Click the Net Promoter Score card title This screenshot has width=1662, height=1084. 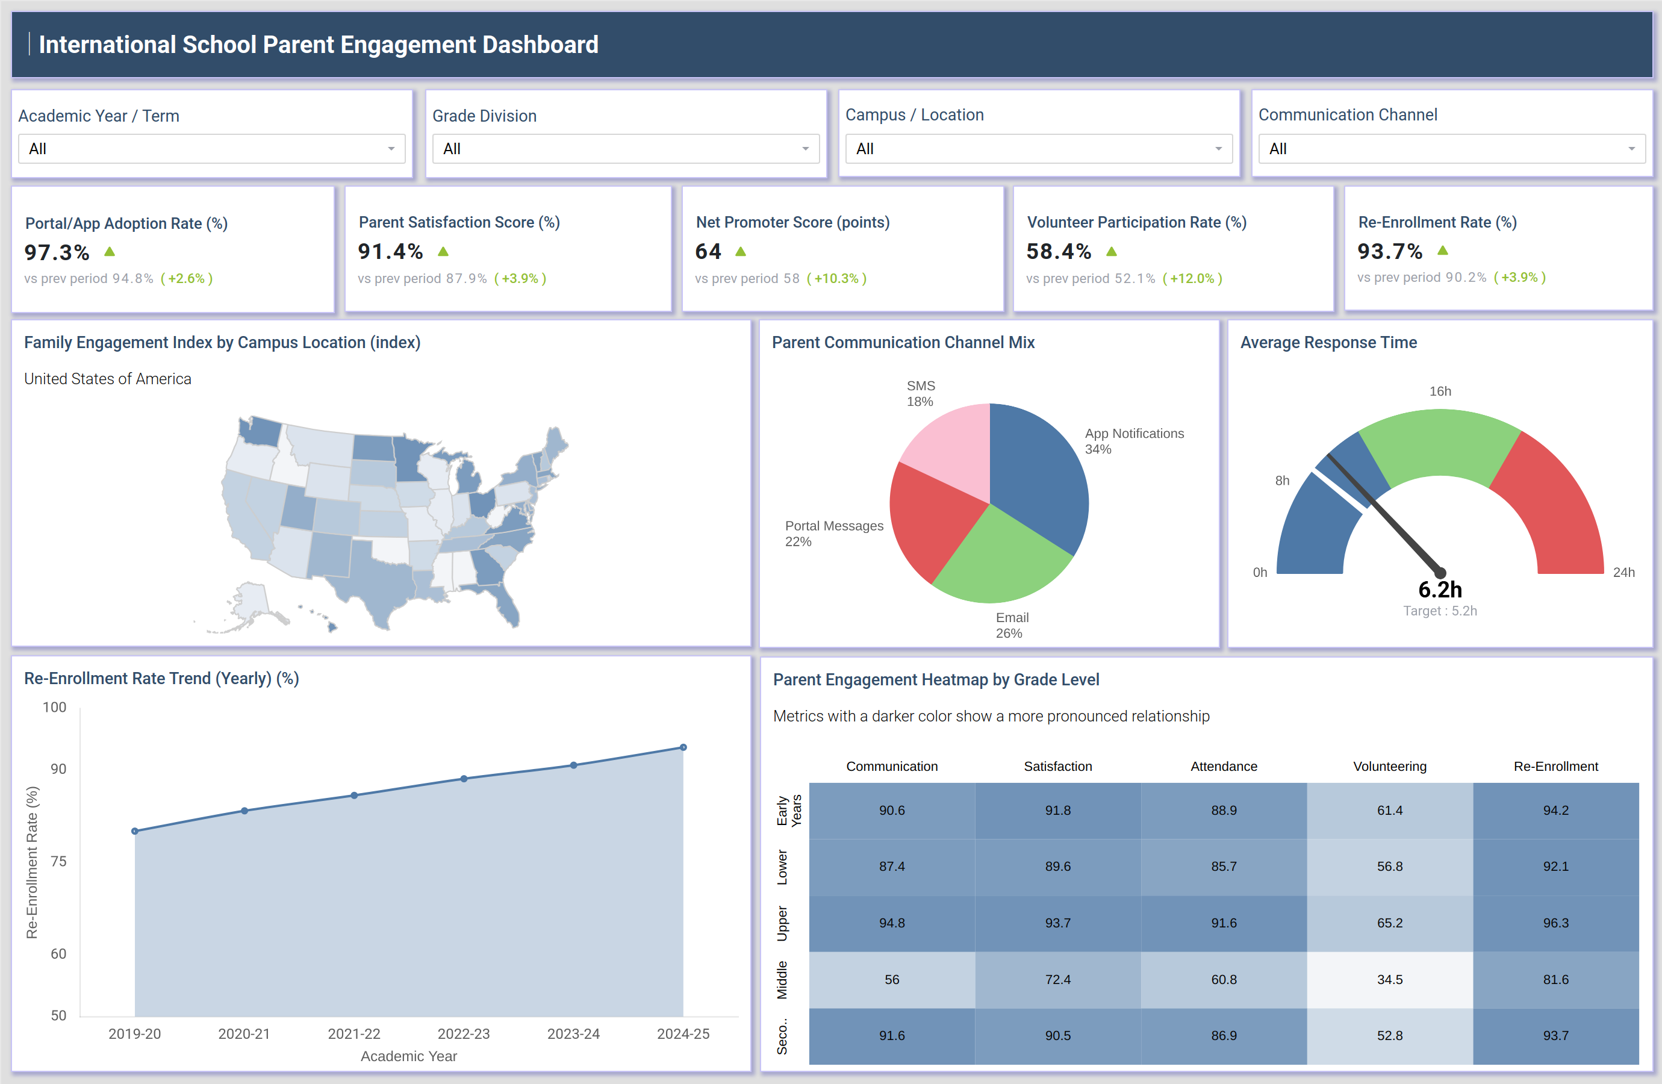792,222
